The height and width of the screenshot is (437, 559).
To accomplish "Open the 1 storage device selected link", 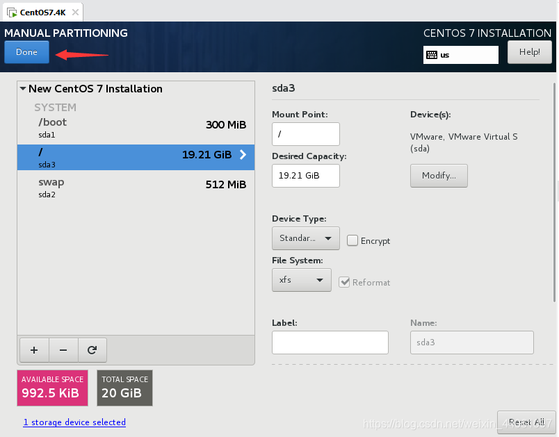I will coord(74,422).
